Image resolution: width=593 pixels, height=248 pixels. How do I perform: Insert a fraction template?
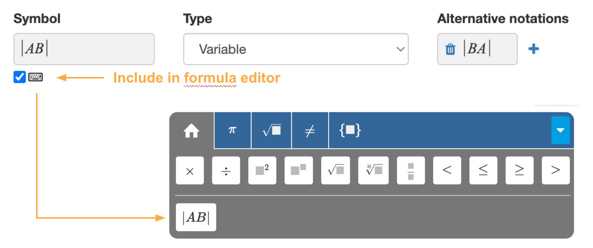(410, 170)
